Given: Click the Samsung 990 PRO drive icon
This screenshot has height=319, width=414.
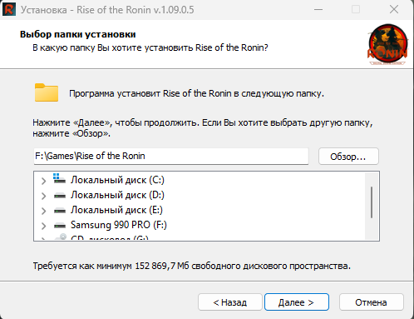Looking at the screenshot, I should pos(60,225).
